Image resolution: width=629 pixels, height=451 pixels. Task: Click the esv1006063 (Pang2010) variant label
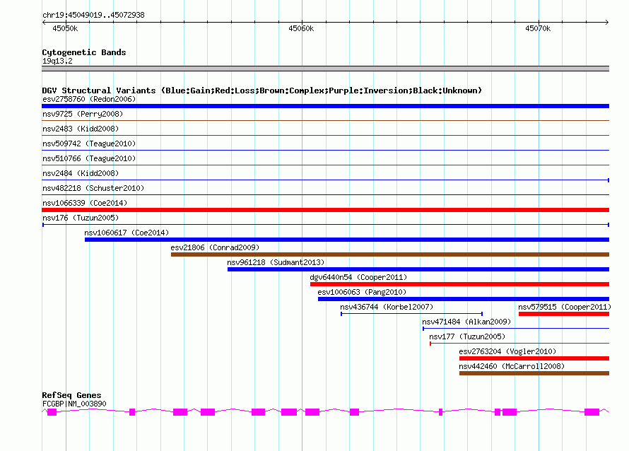pyautogui.click(x=359, y=292)
